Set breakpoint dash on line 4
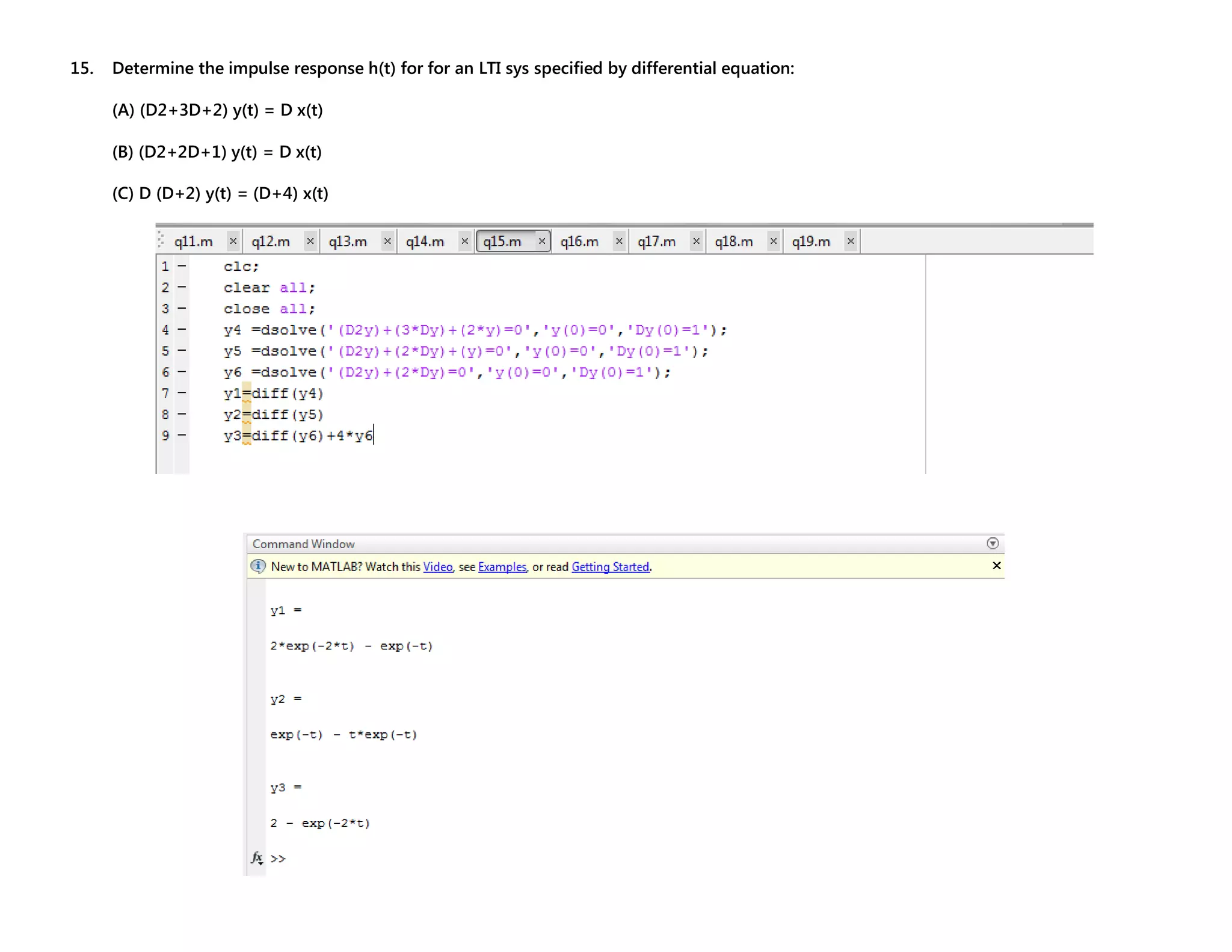 tap(182, 330)
